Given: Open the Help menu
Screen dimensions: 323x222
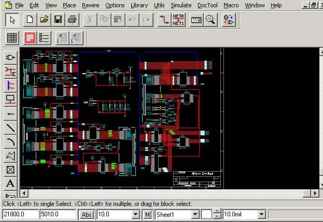Looking at the screenshot, I should click(276, 5).
